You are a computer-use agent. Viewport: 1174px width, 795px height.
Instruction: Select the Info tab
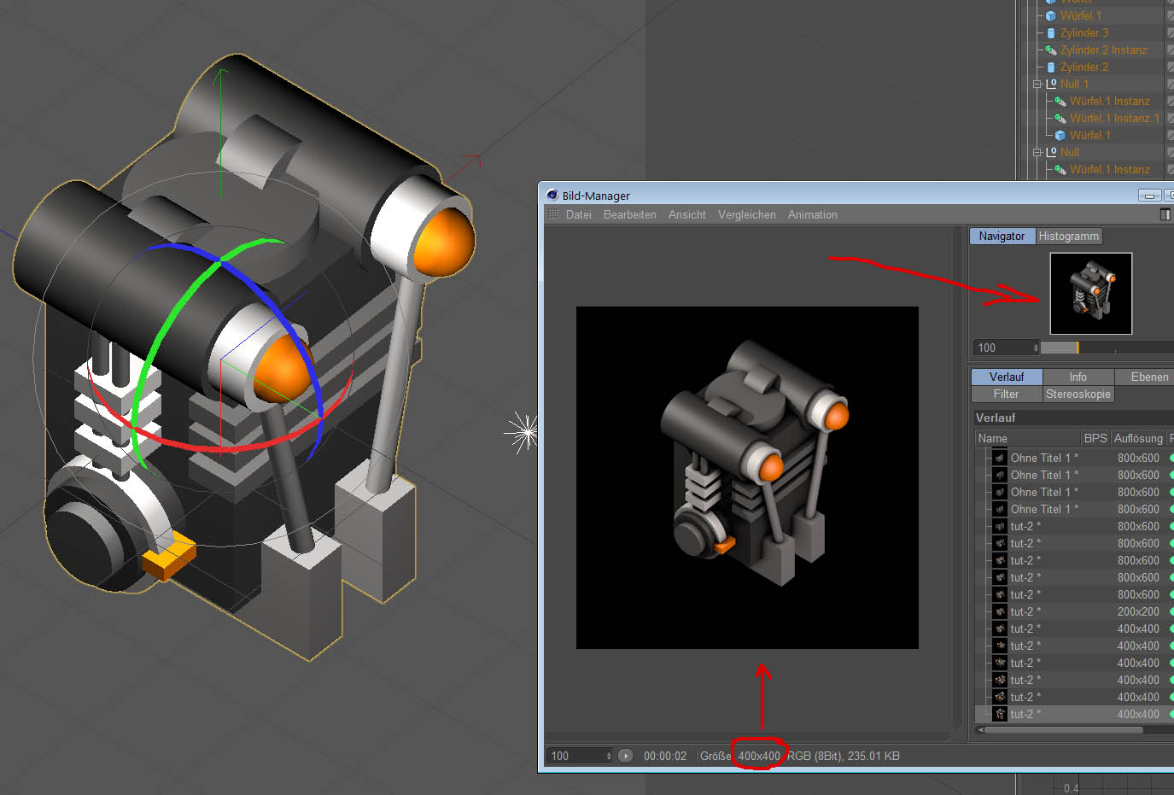pos(1078,377)
